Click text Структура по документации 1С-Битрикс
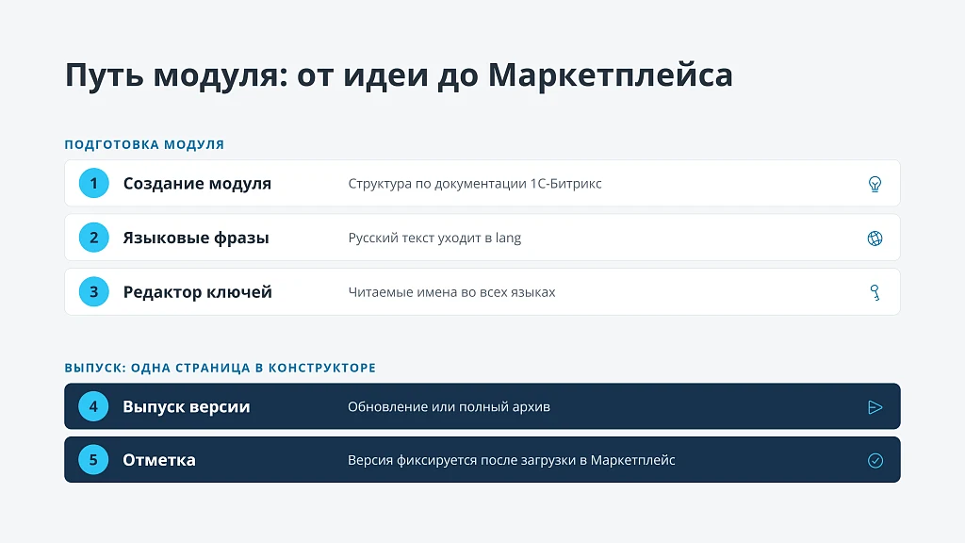This screenshot has height=543, width=965. pos(475,184)
